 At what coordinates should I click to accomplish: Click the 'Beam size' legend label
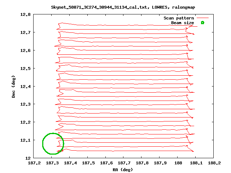click(183, 23)
